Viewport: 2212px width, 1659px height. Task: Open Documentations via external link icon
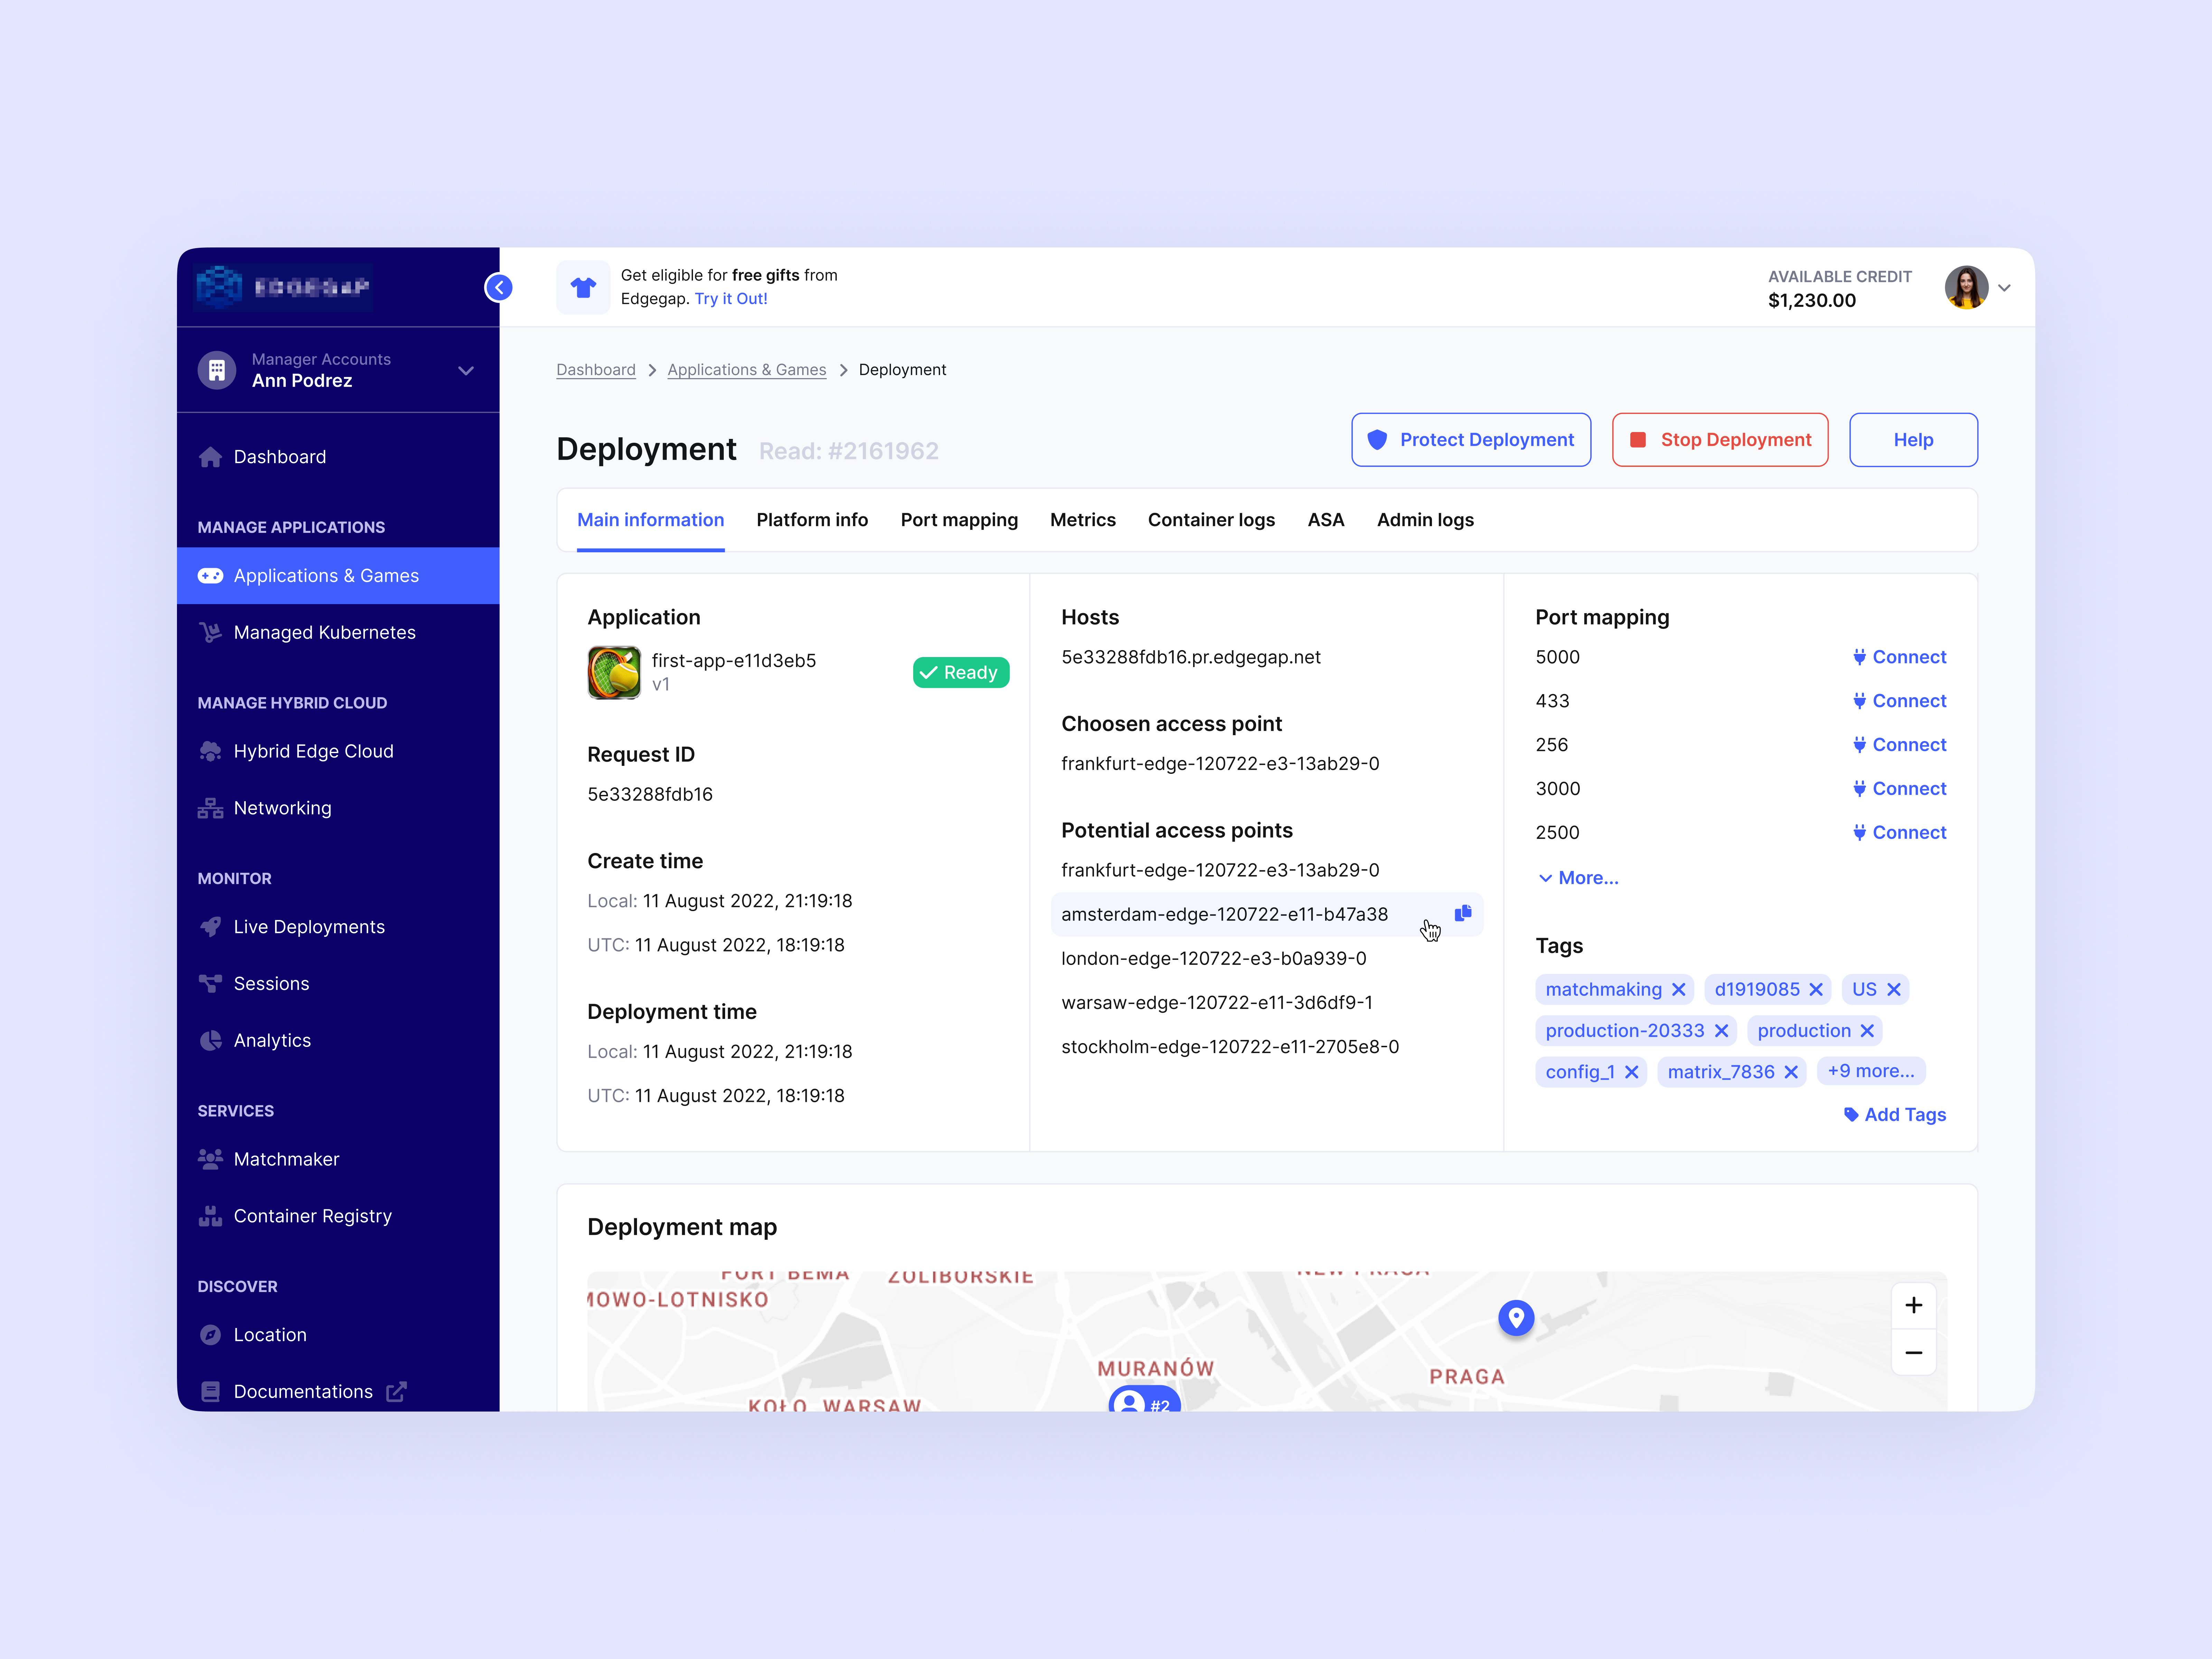click(397, 1391)
